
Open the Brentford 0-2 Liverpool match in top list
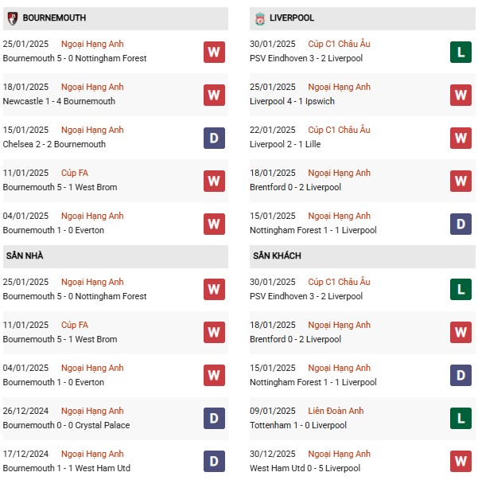click(295, 187)
